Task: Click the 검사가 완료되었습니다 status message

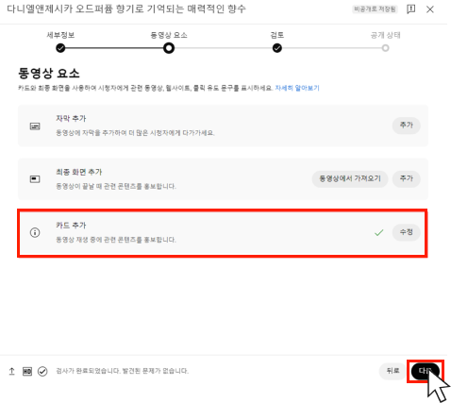Action: [122, 371]
